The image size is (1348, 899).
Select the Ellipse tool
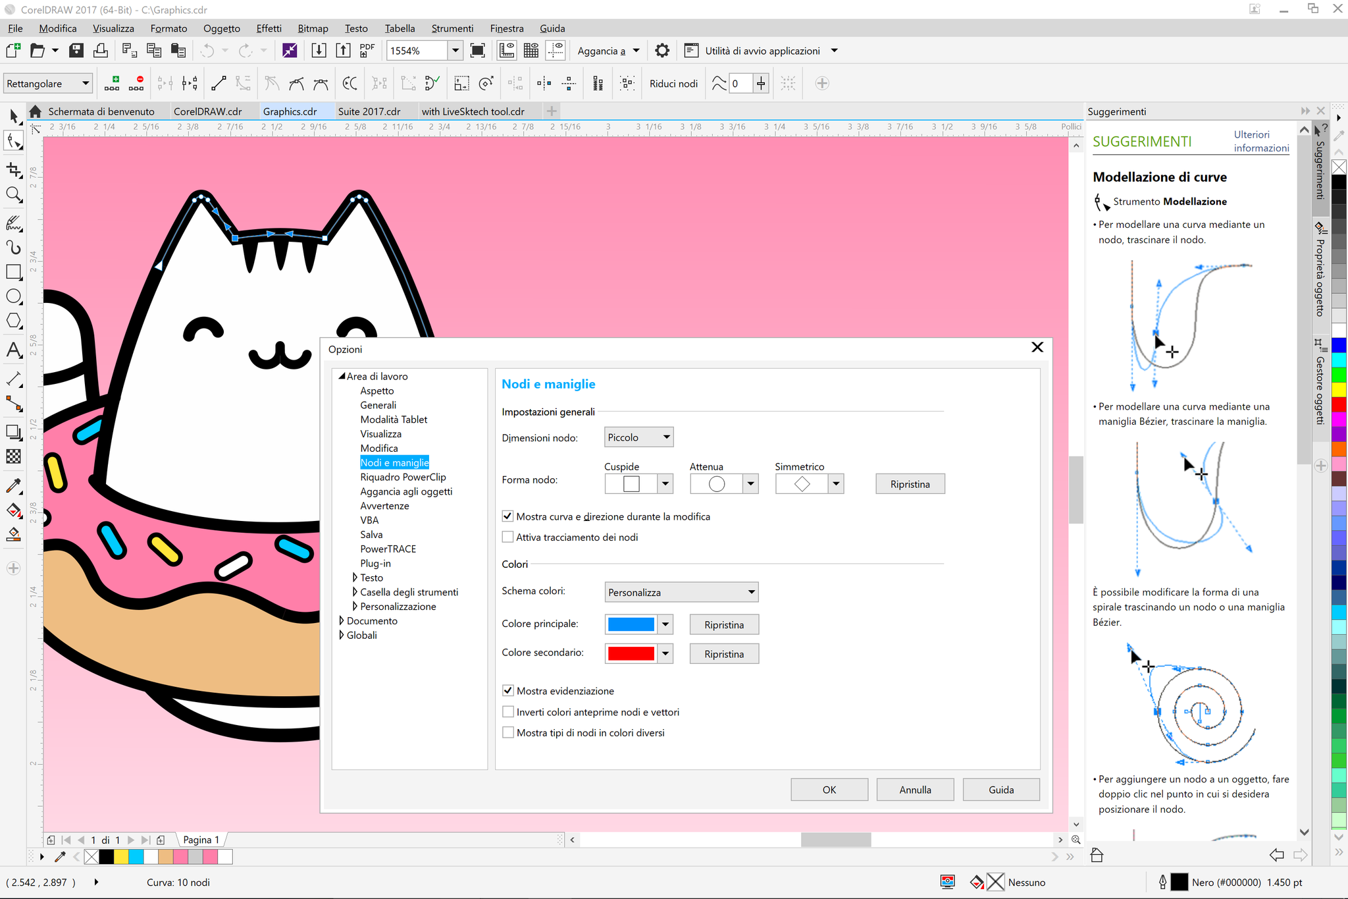[13, 296]
